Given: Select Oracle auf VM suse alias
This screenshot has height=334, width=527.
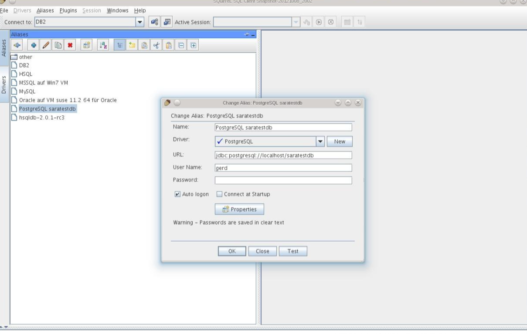Looking at the screenshot, I should (x=68, y=100).
